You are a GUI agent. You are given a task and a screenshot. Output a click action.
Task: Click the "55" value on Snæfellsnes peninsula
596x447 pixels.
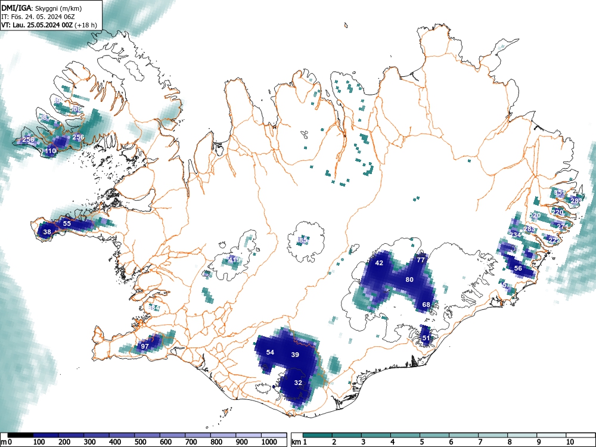click(x=67, y=223)
